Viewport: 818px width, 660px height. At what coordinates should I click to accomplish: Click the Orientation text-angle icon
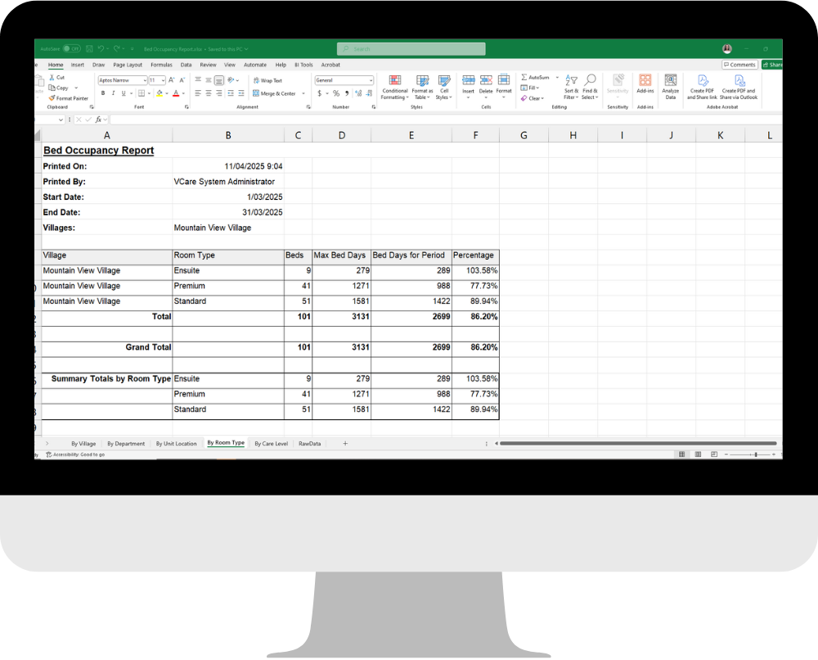coord(231,80)
